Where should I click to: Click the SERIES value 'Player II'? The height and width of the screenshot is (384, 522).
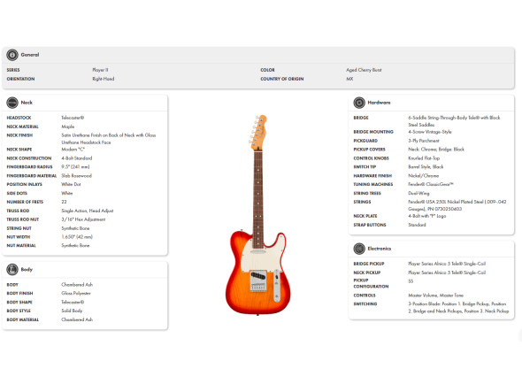coord(100,70)
